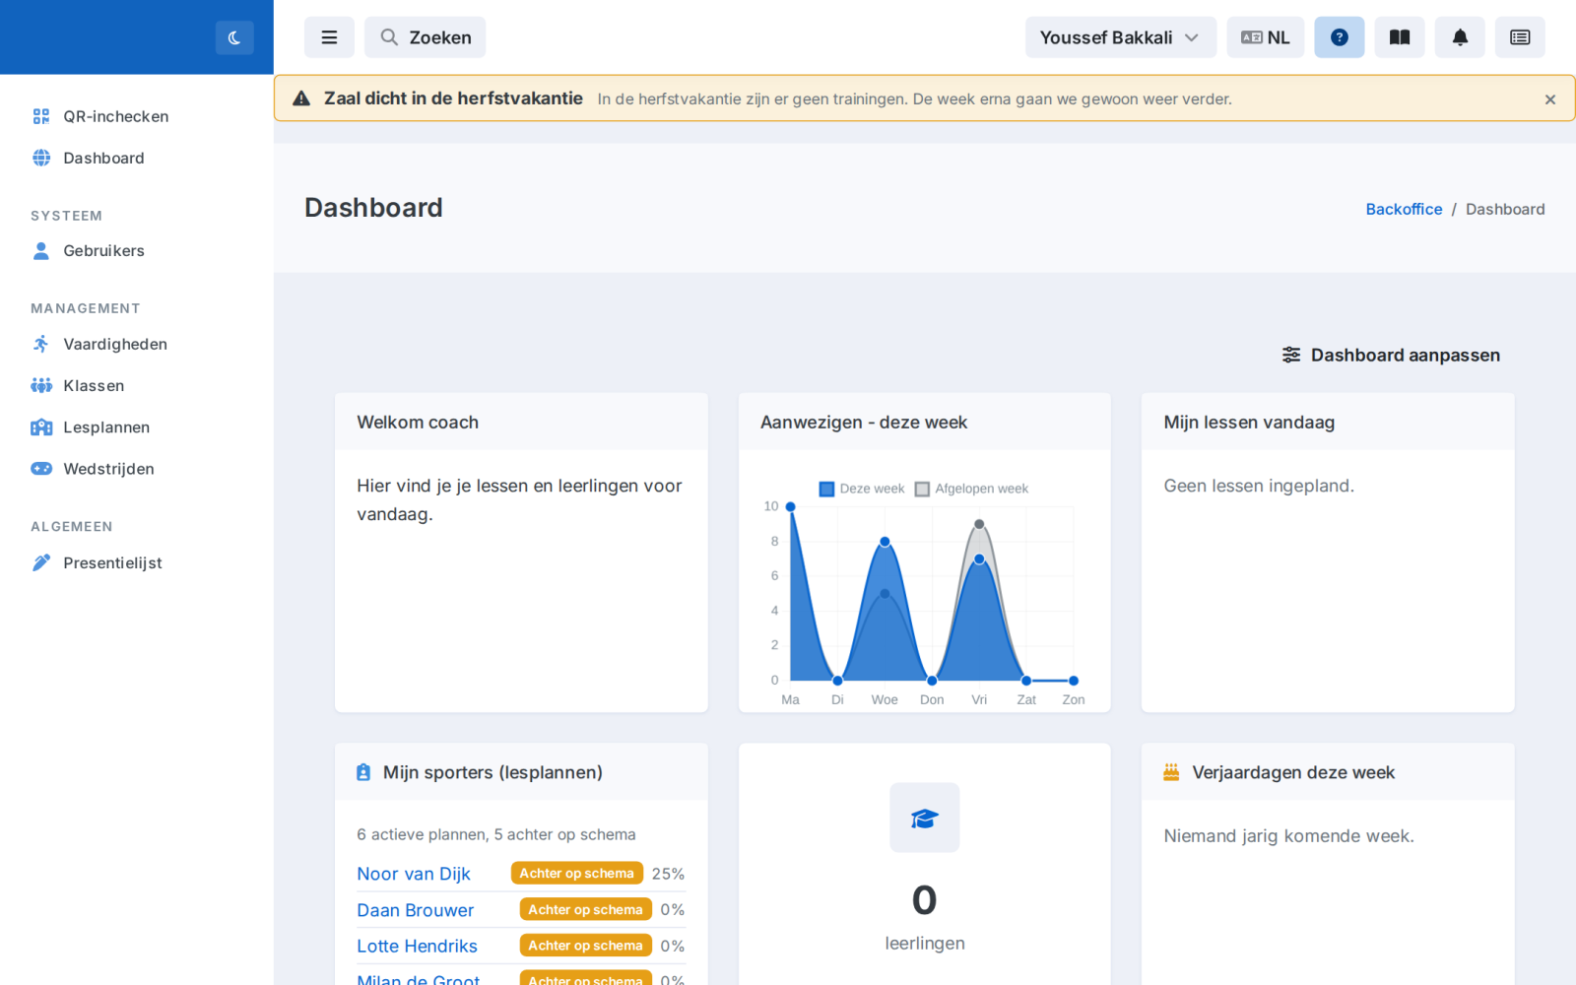Open NL language selector
The width and height of the screenshot is (1576, 985).
click(x=1266, y=37)
